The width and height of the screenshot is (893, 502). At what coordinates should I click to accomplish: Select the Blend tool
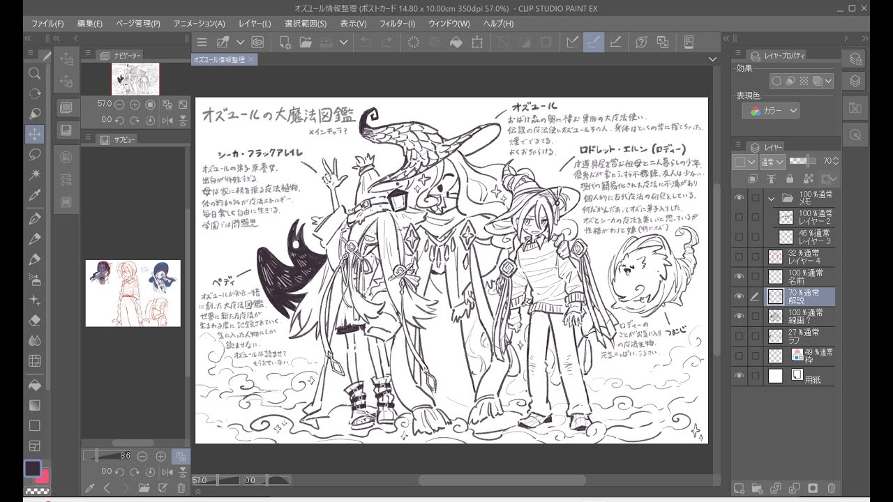[34, 341]
